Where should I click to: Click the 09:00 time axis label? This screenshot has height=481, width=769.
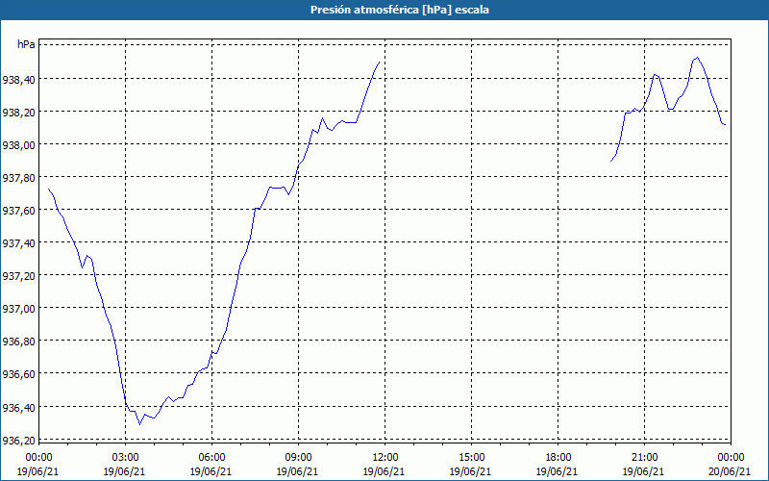click(298, 458)
